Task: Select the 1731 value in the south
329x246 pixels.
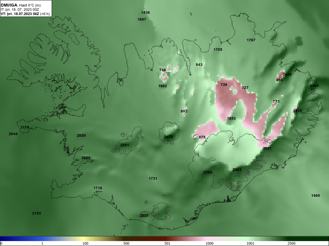Action: (x=153, y=178)
